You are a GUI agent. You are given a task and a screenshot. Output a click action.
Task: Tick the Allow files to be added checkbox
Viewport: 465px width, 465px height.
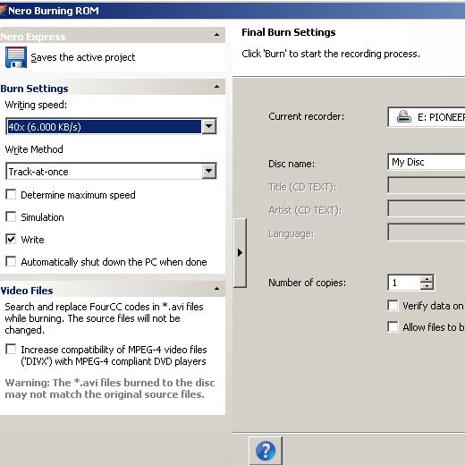click(x=393, y=326)
